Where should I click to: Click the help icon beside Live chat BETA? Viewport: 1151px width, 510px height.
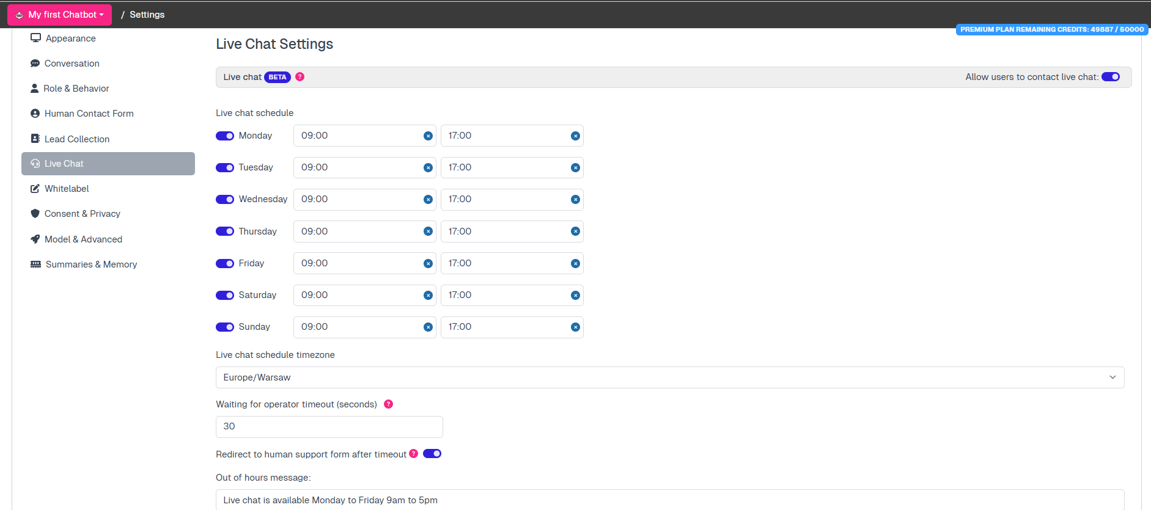coord(300,77)
